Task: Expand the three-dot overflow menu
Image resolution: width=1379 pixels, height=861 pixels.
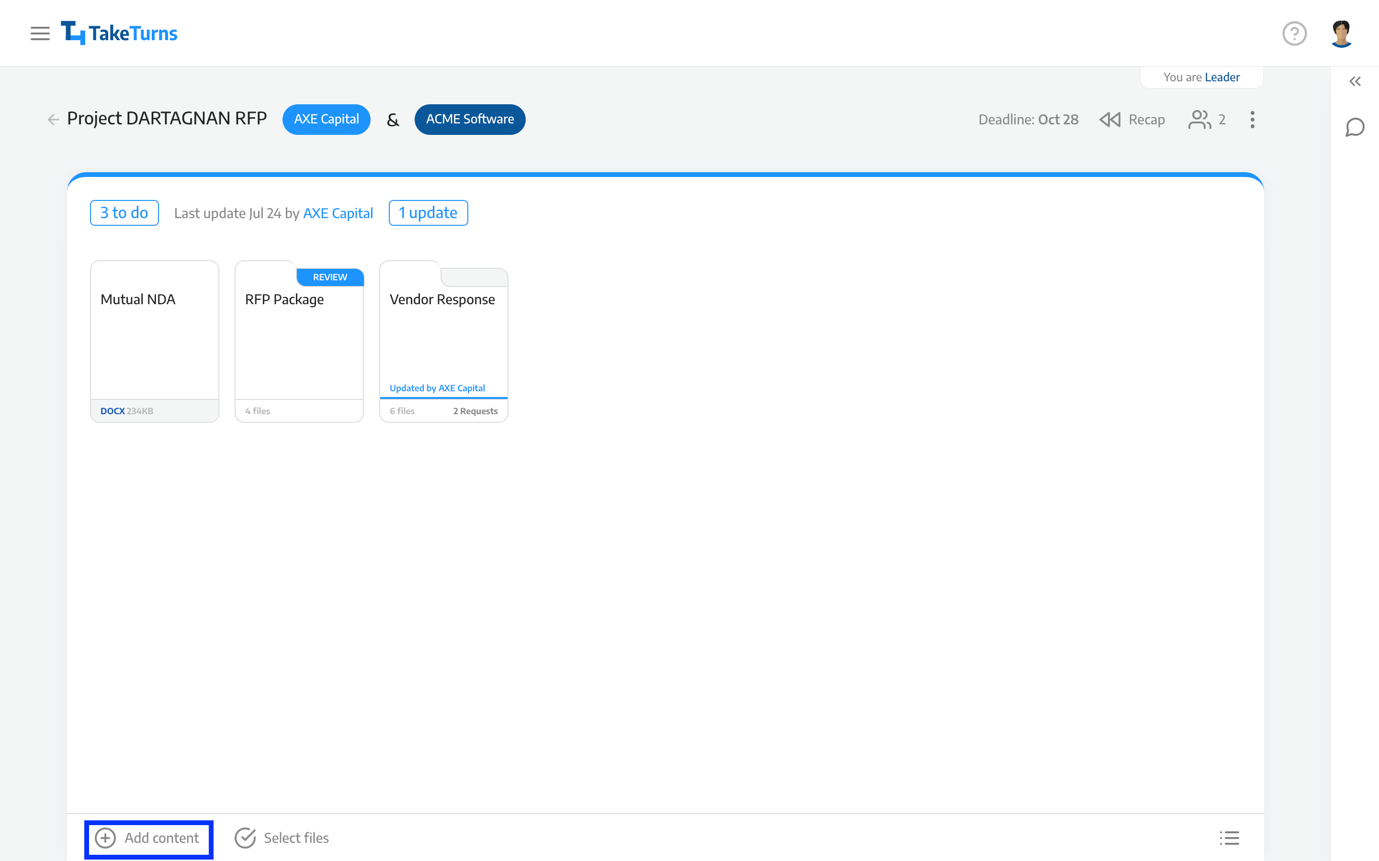Action: pos(1252,119)
